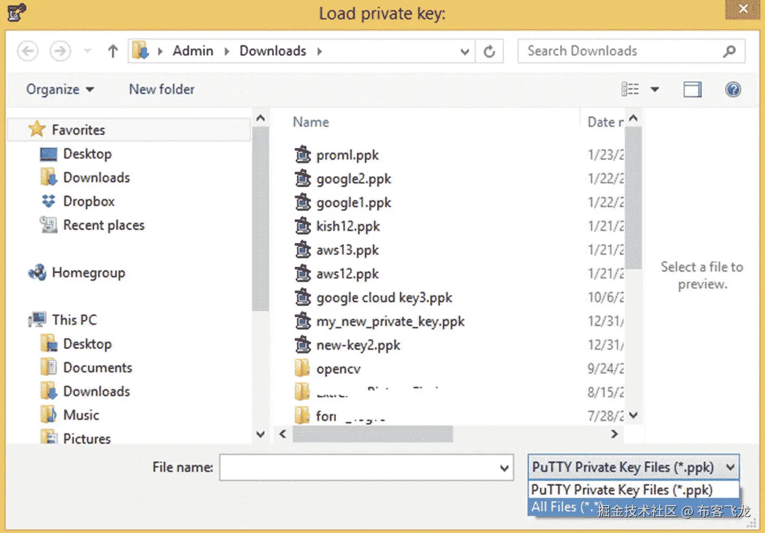Select Homegroup in the navigation pane

pyautogui.click(x=89, y=272)
